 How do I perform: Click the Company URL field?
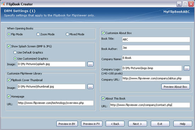(x=156, y=78)
